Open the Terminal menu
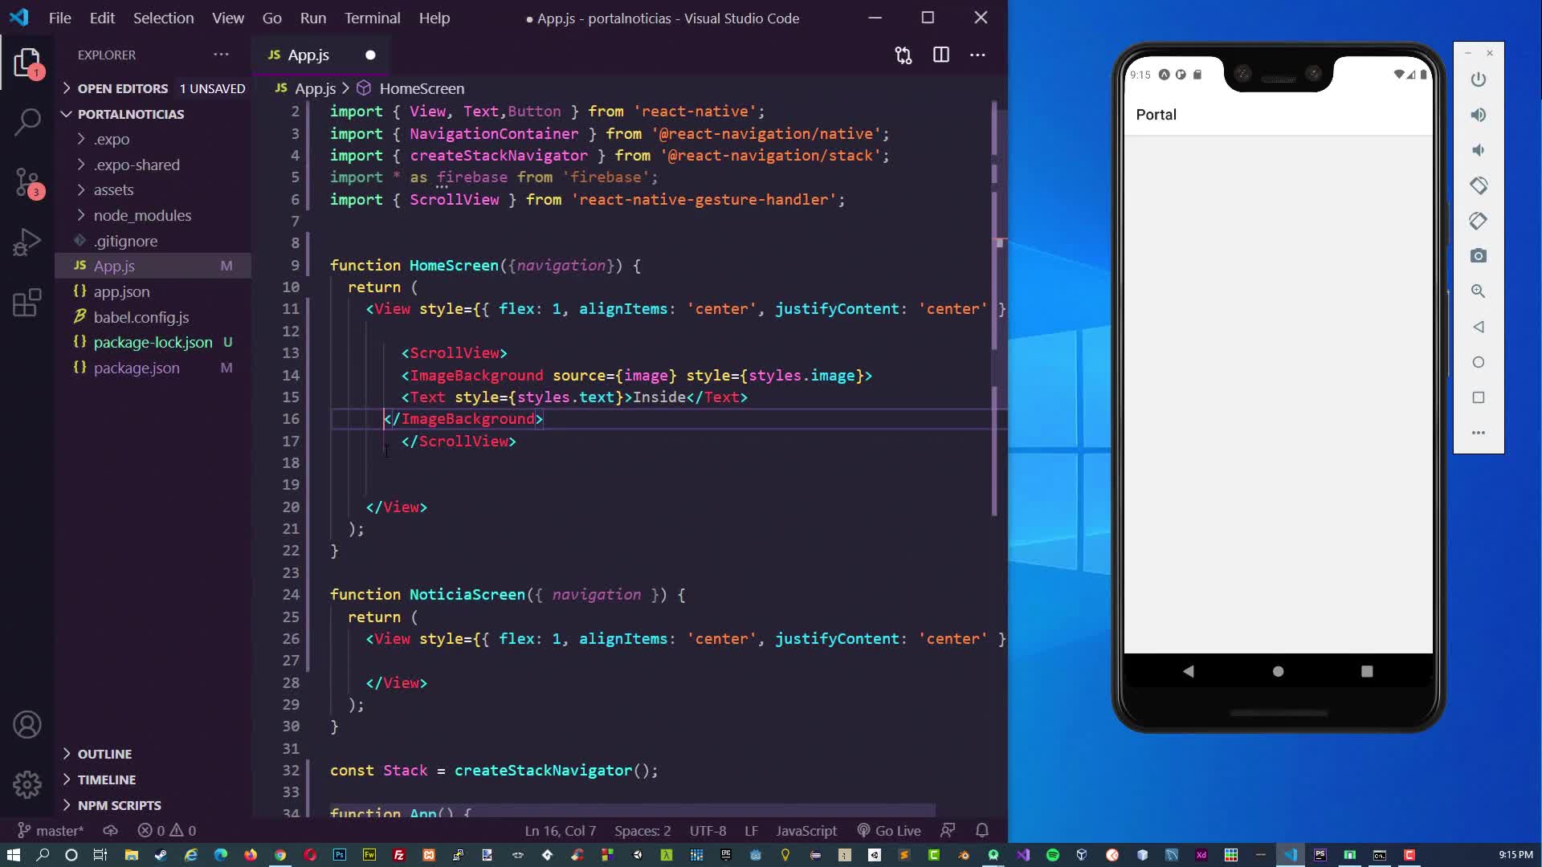Viewport: 1542px width, 867px height. (x=372, y=18)
